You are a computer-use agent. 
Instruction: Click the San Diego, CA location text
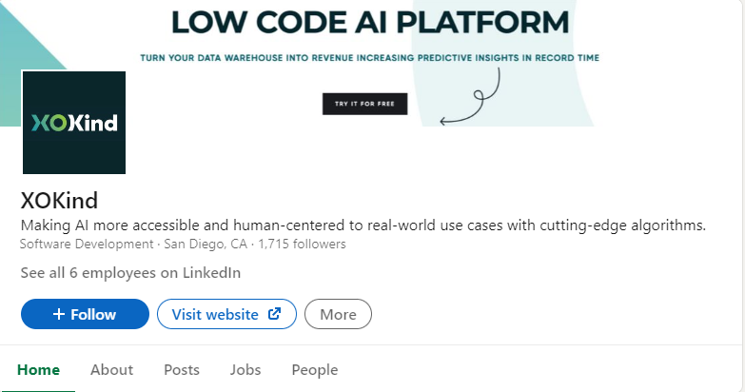(x=206, y=244)
